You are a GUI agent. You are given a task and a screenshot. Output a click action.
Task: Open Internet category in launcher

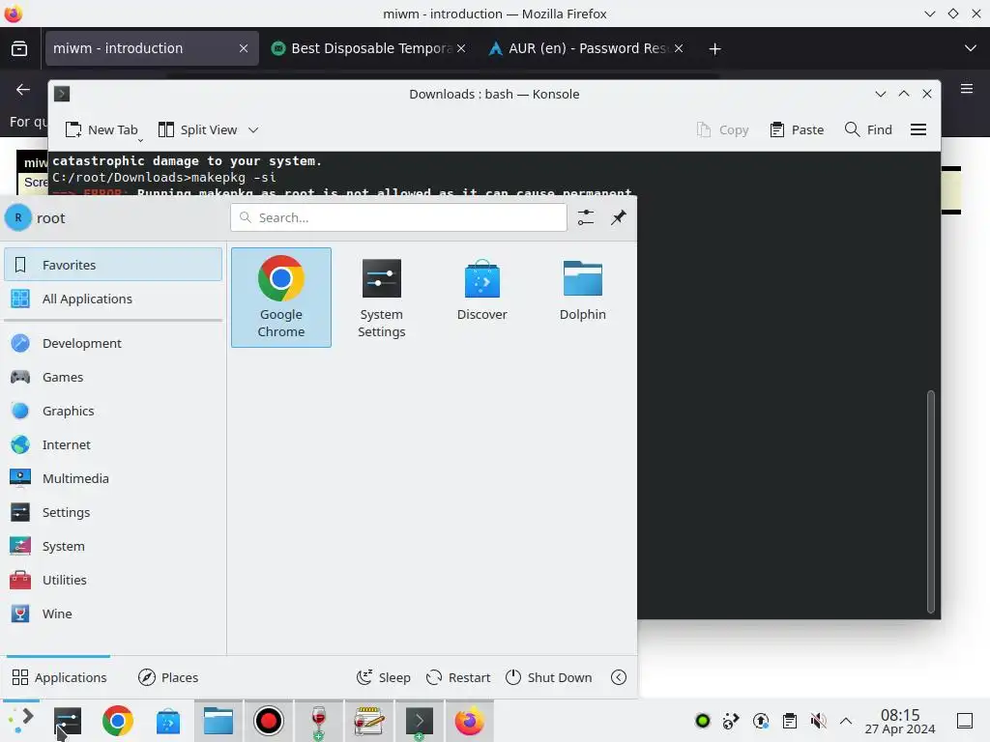[113, 444]
